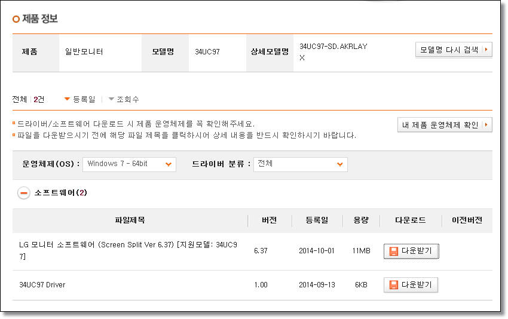Open the 운영체제(OS) Windows 7 - 64bit dropdown

129,164
